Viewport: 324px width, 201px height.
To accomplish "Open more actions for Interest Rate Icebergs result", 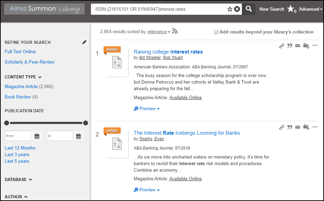I will tap(315, 127).
